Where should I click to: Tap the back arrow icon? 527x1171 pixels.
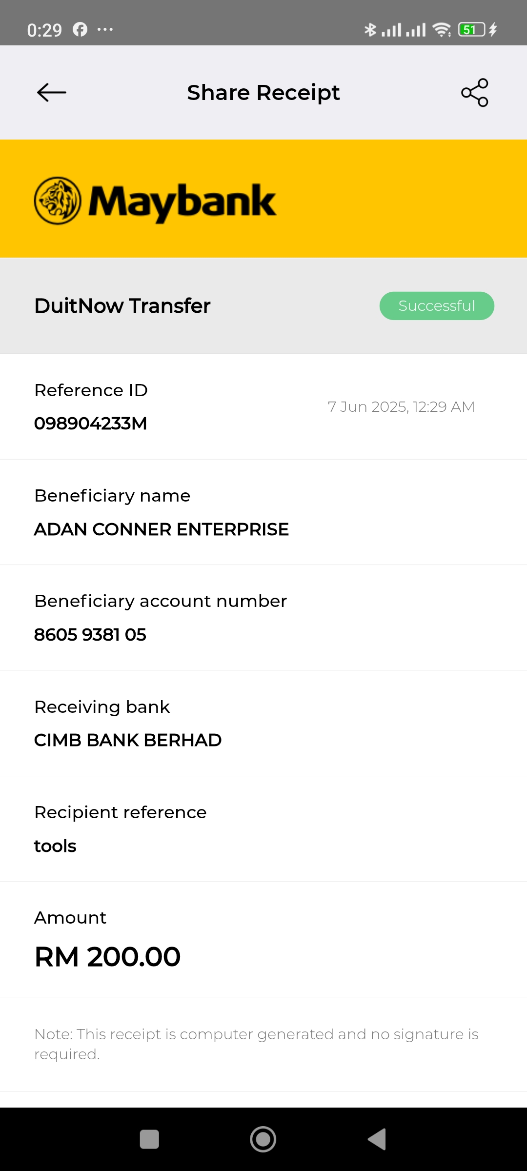52,92
